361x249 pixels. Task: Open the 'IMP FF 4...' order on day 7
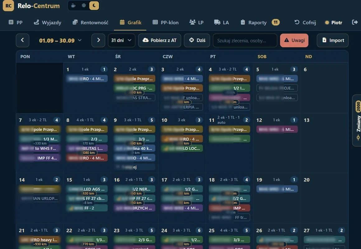tap(40, 158)
